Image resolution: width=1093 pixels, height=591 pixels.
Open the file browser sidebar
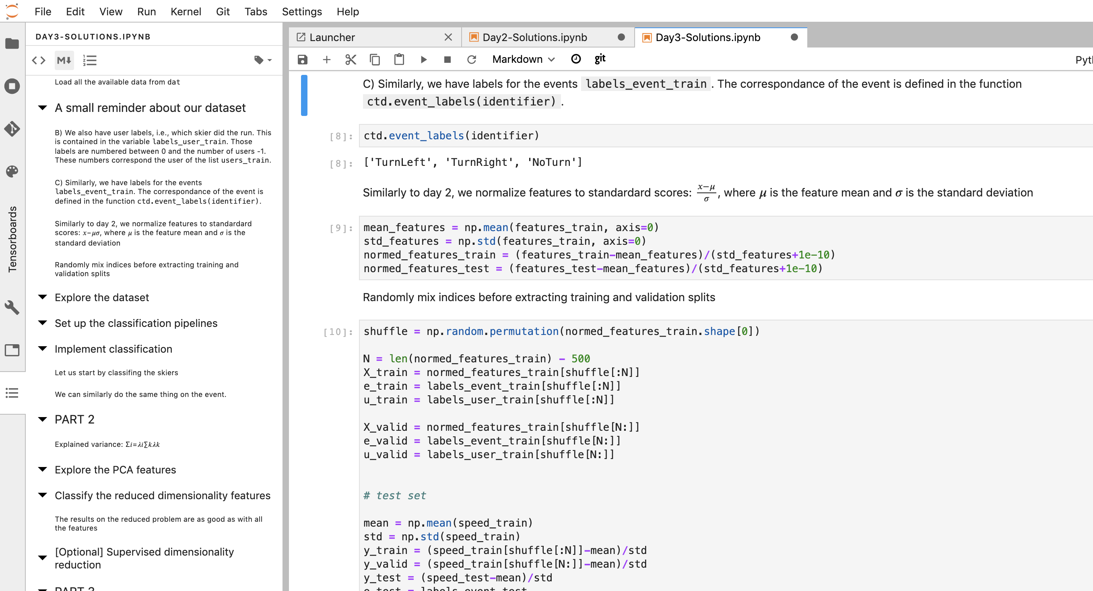pos(12,43)
